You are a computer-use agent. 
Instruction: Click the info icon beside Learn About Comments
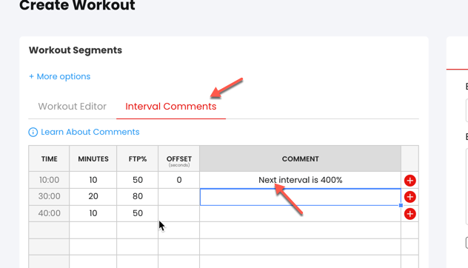pos(33,132)
